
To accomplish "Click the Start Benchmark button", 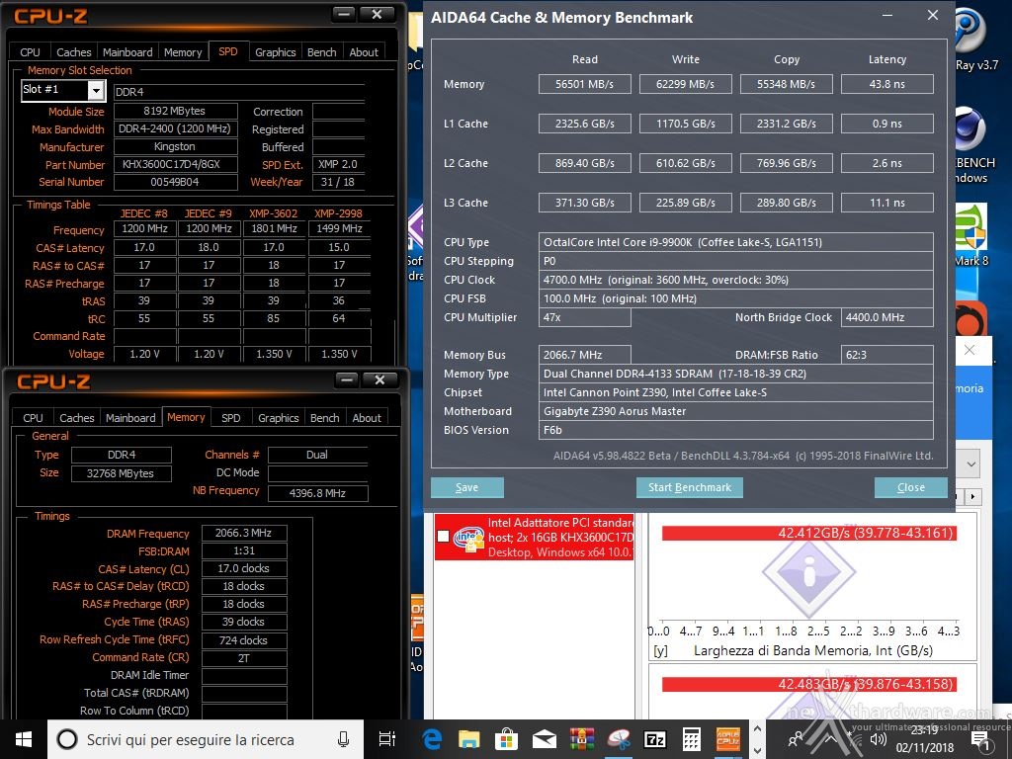I will point(690,487).
